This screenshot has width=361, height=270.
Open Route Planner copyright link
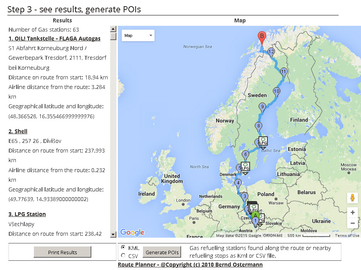click(190, 265)
